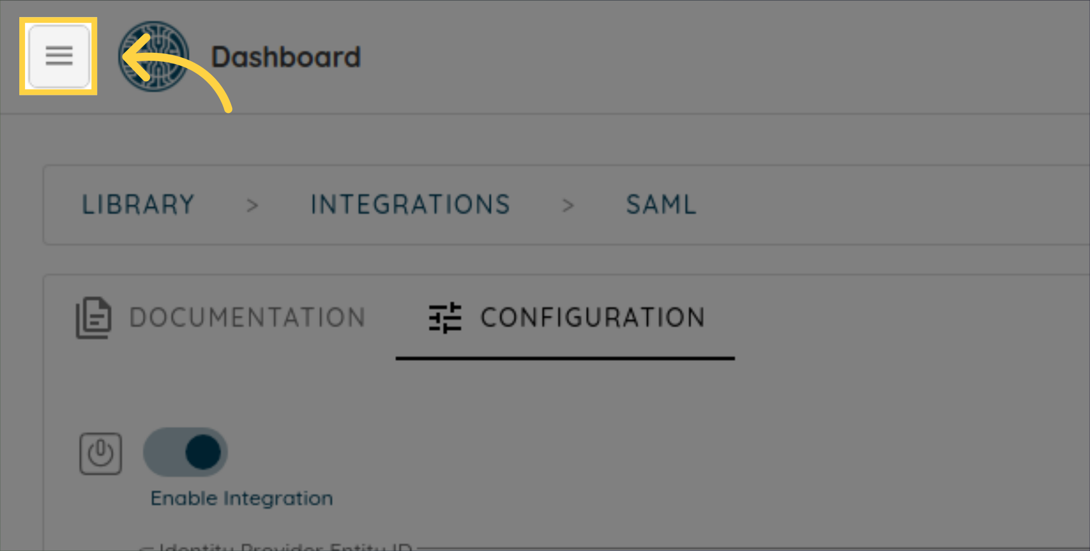Screen dimensions: 1090x551
Task: Click the Configuration sliders icon
Action: (445, 318)
